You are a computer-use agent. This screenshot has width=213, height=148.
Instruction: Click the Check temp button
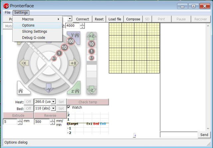click(88, 102)
